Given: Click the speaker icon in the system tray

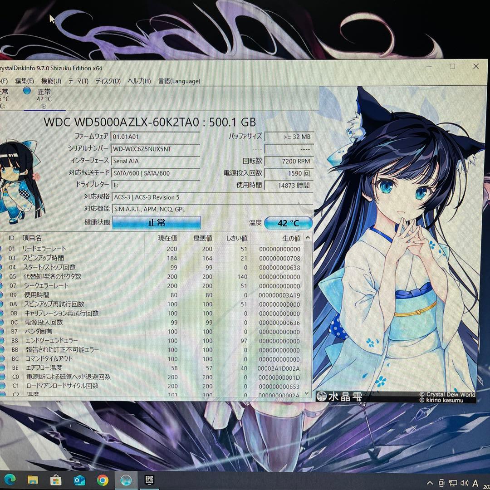Looking at the screenshot, I should [464, 482].
